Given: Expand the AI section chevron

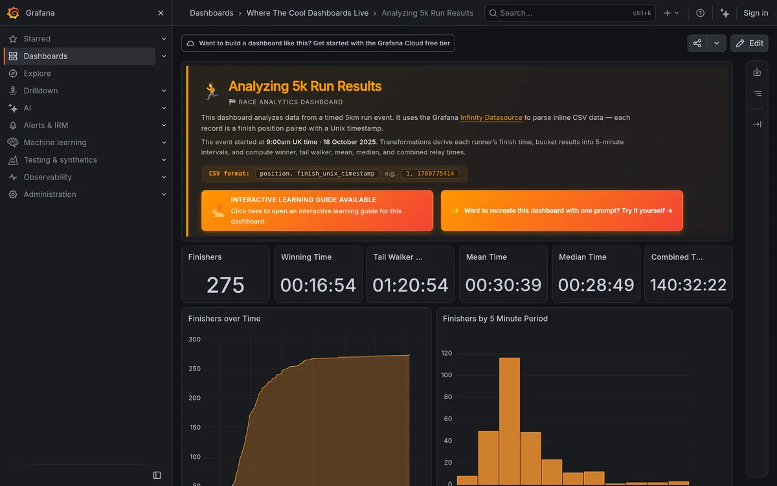Looking at the screenshot, I should coord(164,108).
